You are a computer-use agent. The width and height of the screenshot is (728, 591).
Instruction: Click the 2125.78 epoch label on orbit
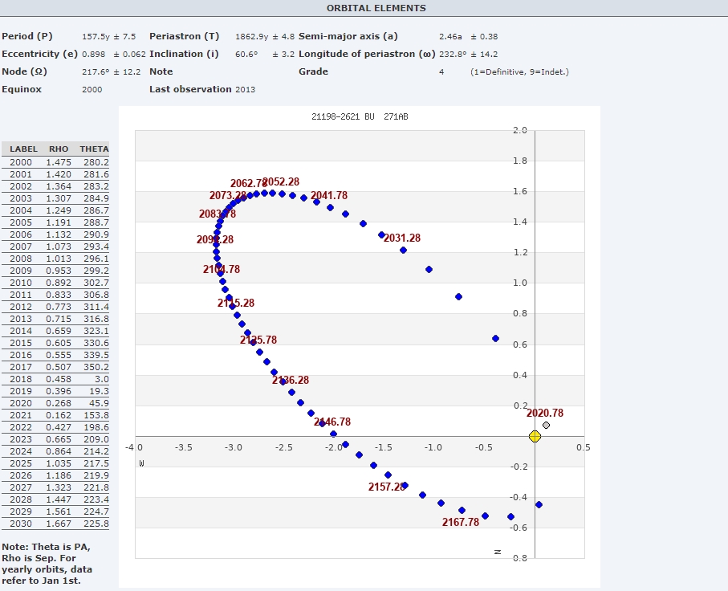click(258, 340)
